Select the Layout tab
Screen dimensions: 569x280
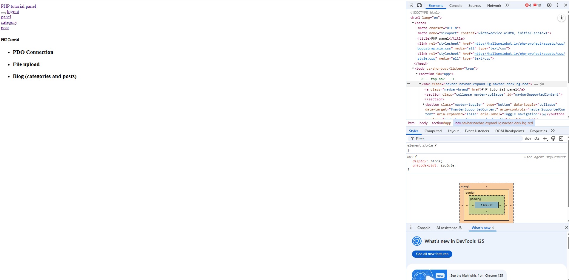453,131
